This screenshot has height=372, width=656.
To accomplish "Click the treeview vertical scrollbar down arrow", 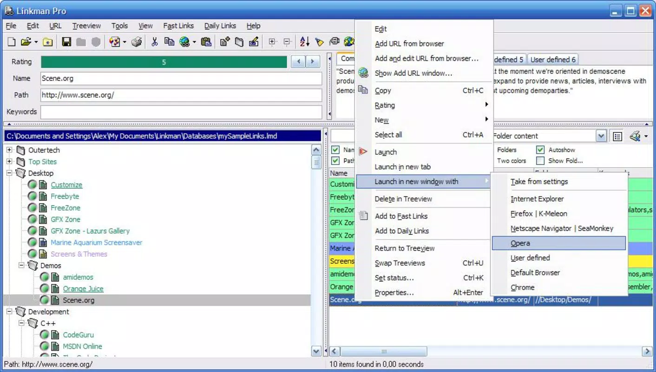I will (316, 352).
